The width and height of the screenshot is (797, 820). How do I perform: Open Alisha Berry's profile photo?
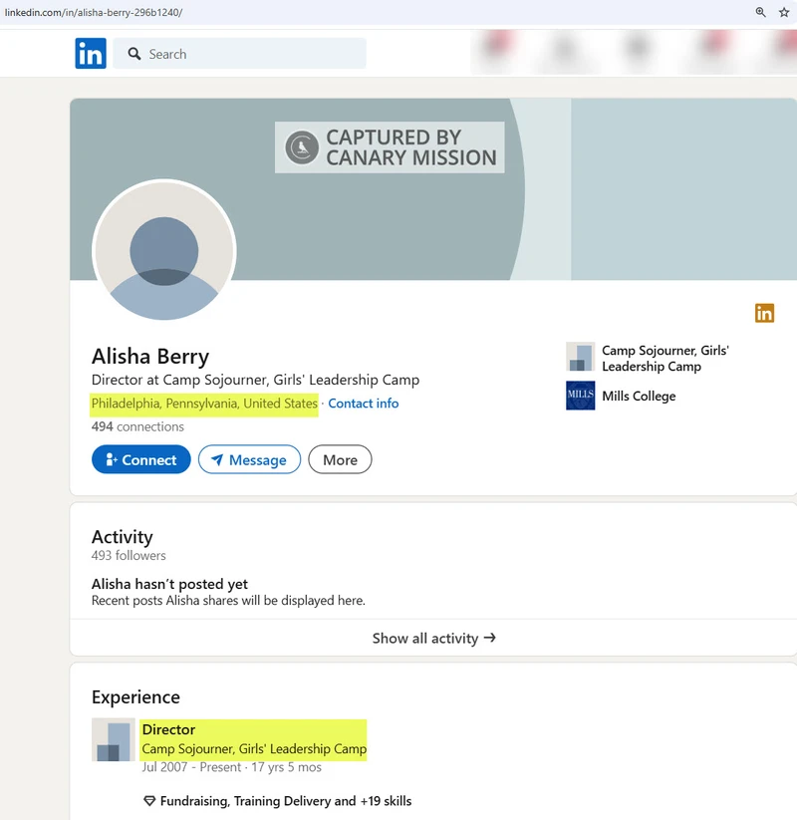click(164, 251)
